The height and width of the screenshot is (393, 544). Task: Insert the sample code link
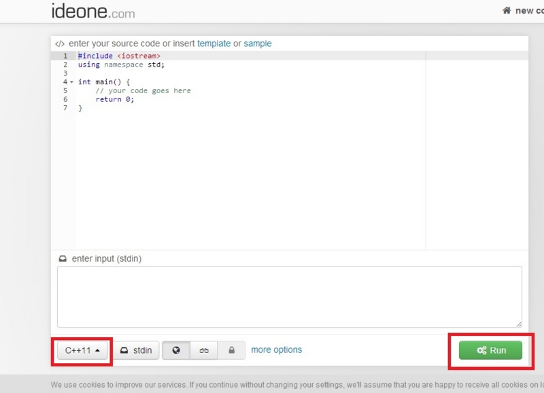pos(258,44)
